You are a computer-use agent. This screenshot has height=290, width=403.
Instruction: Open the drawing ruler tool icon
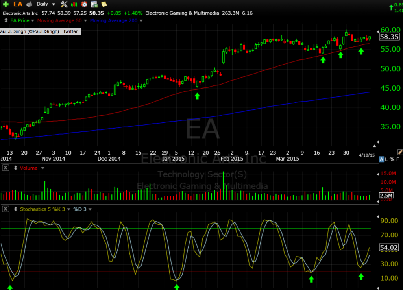pyautogui.click(x=400, y=152)
